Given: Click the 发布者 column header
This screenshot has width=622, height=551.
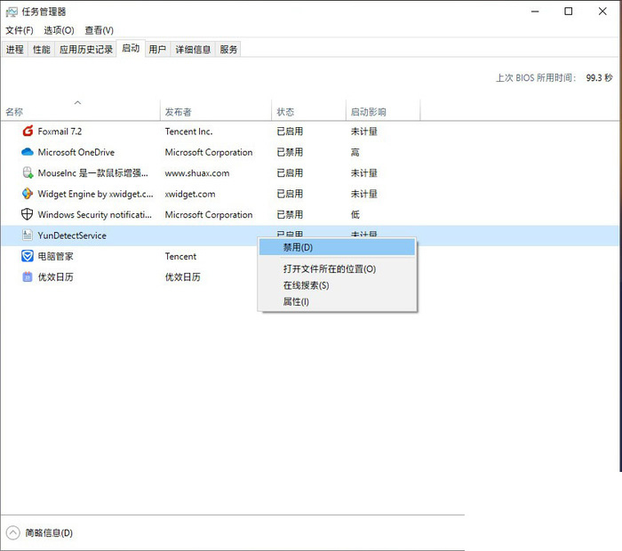Looking at the screenshot, I should [x=178, y=112].
